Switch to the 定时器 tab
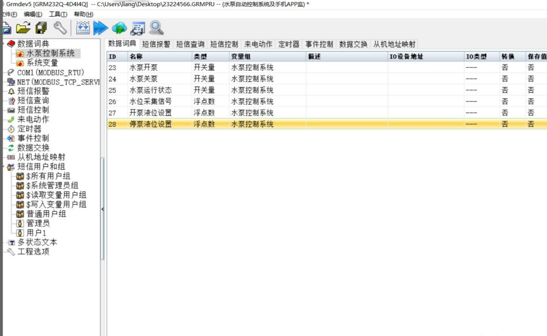The image size is (547, 336). click(x=289, y=45)
